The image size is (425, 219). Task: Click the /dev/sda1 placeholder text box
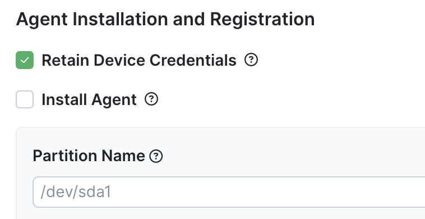229,192
